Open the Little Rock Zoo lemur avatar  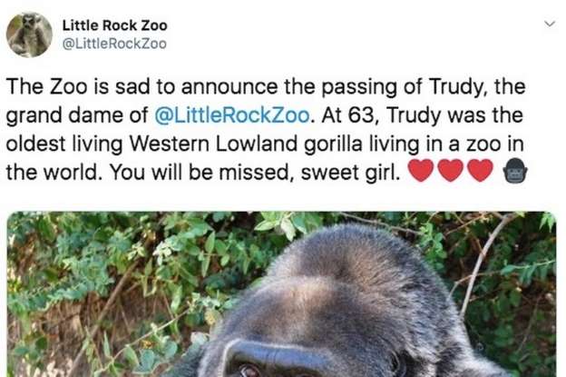pos(29,35)
